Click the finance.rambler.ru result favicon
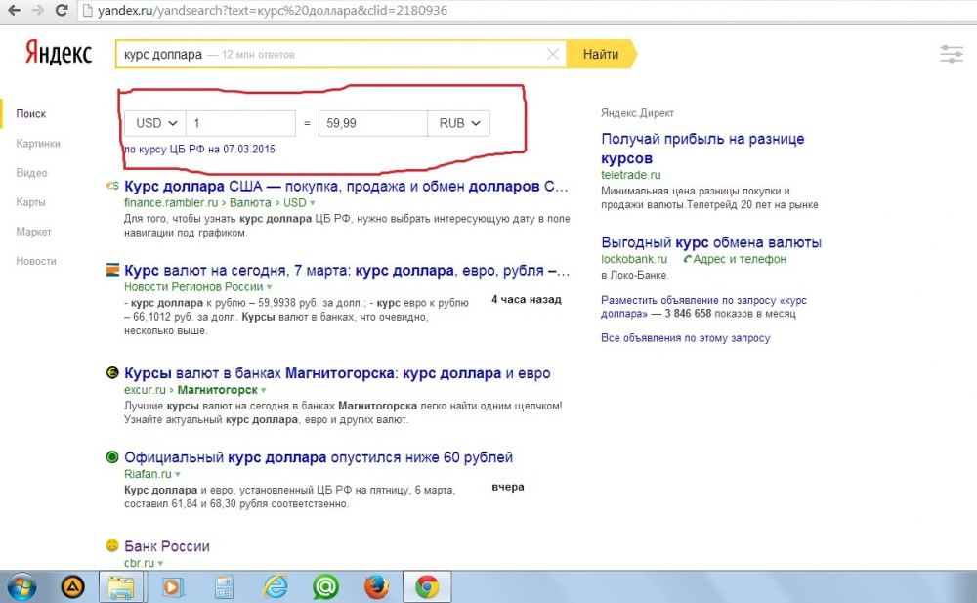The width and height of the screenshot is (977, 603). click(x=112, y=186)
